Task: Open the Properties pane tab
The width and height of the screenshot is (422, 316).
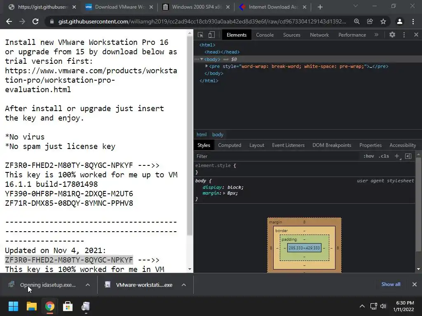Action: coord(370,145)
